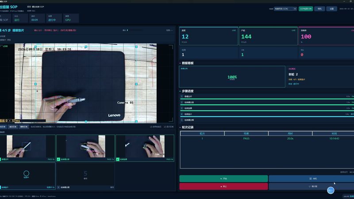The height and width of the screenshot is (199, 354).
Task: Click the step 2 green progress bar
Action: click(267, 105)
